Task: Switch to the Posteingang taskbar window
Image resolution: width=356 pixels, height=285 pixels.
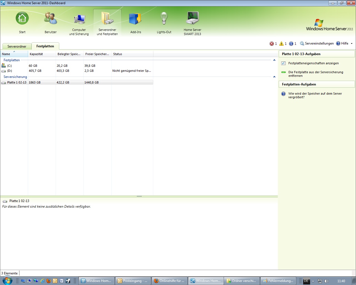Action: (133, 281)
